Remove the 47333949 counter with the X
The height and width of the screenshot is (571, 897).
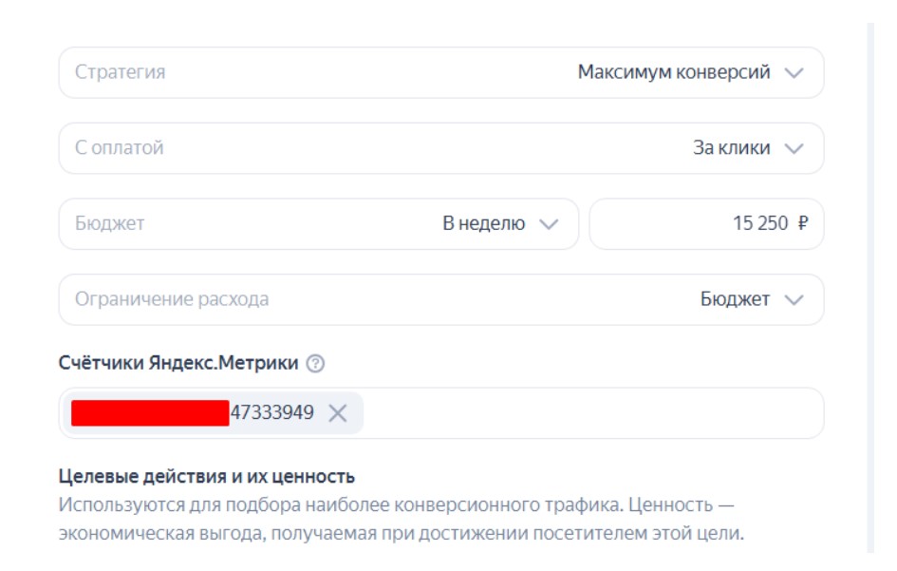point(338,413)
